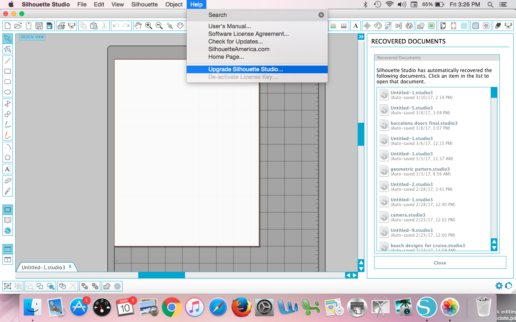Click the Search field in the Help menu

pos(278,14)
